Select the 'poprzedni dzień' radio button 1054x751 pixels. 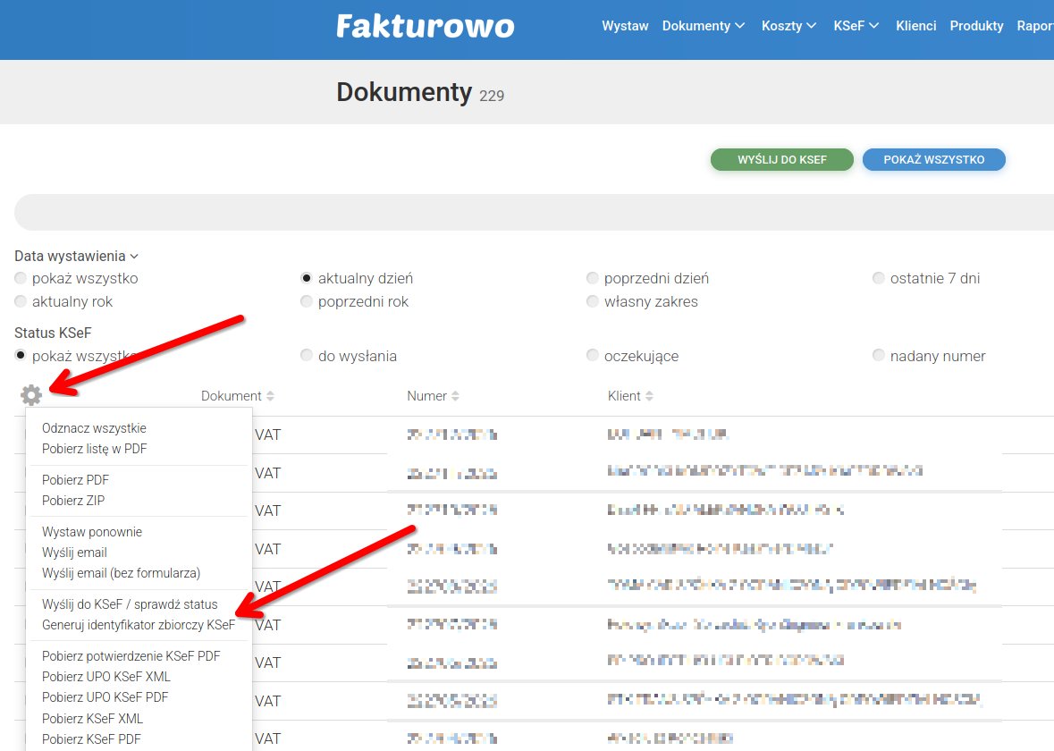point(592,278)
